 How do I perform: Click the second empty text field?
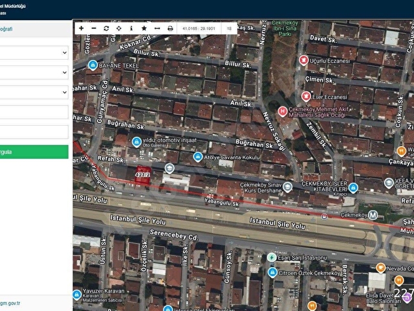pos(34,132)
